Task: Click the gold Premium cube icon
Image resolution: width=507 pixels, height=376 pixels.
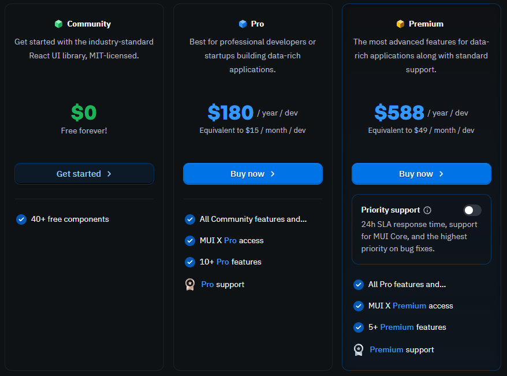Action: (x=400, y=24)
